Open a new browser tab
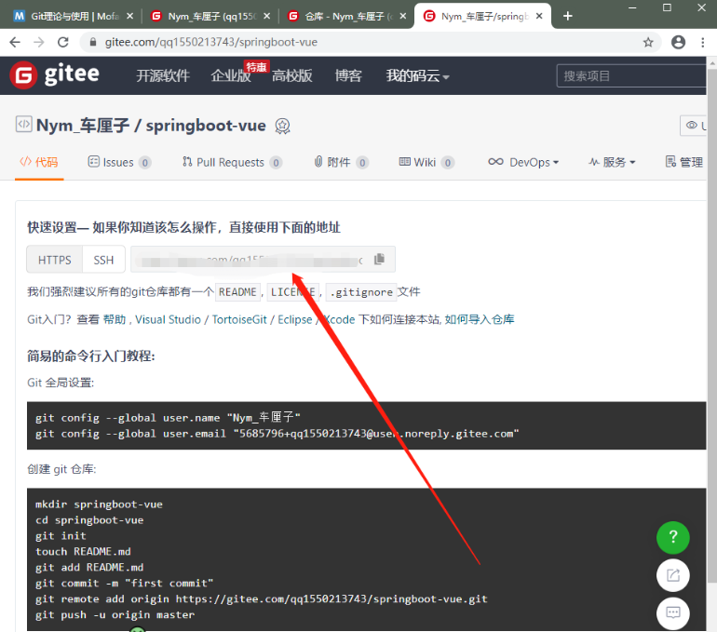 coord(567,16)
